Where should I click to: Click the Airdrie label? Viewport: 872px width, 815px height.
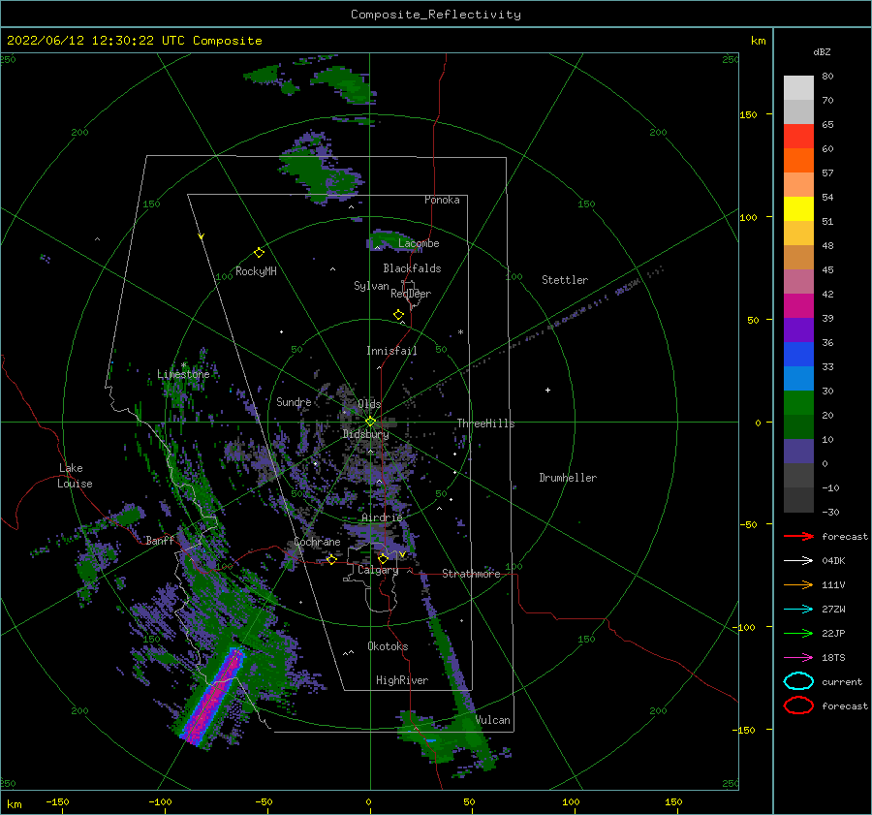[382, 517]
